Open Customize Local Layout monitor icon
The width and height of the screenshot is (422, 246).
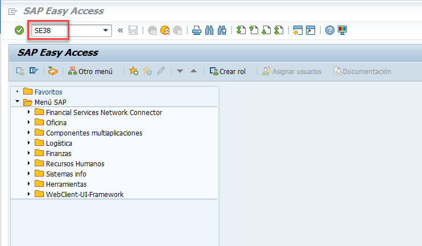point(342,30)
